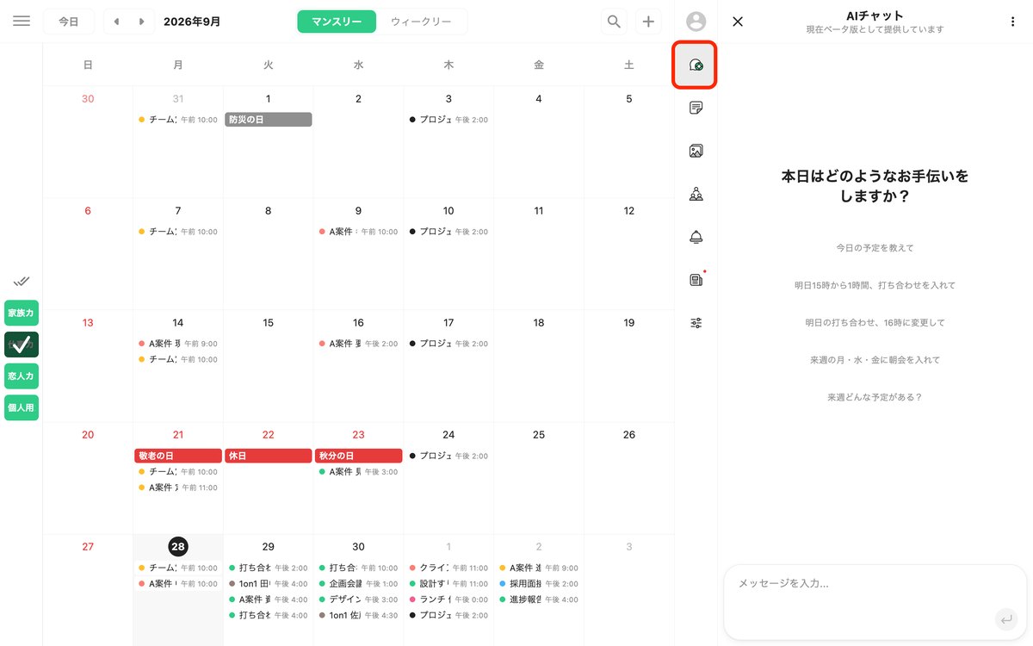Image resolution: width=1033 pixels, height=646 pixels.
Task: Open the A案件 午後 2:00 event on the 16th
Action: [358, 343]
